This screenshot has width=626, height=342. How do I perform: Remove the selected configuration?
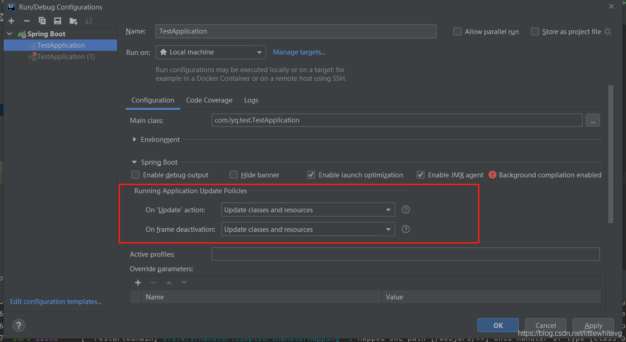pyautogui.click(x=27, y=21)
